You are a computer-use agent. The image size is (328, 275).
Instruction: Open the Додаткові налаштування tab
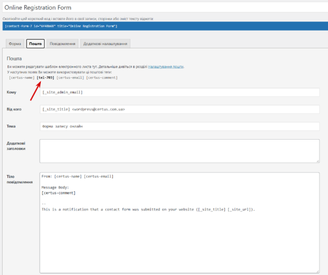pos(105,44)
